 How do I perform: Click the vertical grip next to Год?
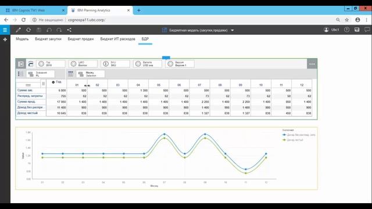pos(44,84)
